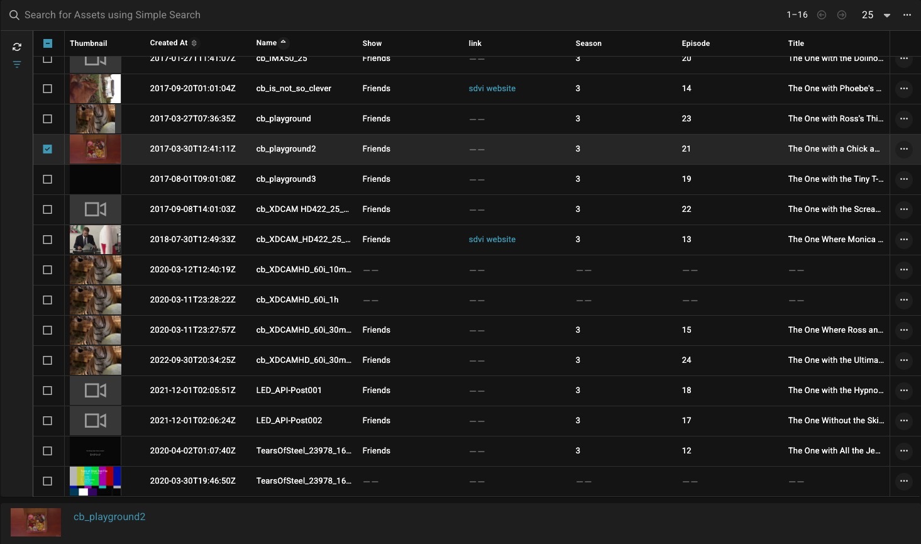Image resolution: width=921 pixels, height=544 pixels.
Task: Open row actions for cb_is_not_so_clever
Action: coord(903,89)
